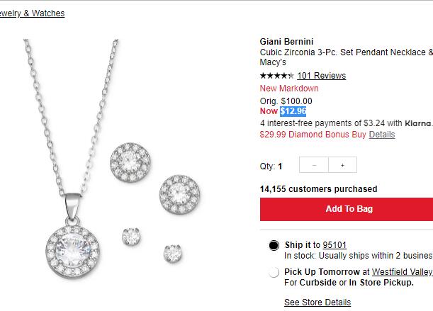
Task: Click the "New Markdown" label
Action: click(x=289, y=89)
